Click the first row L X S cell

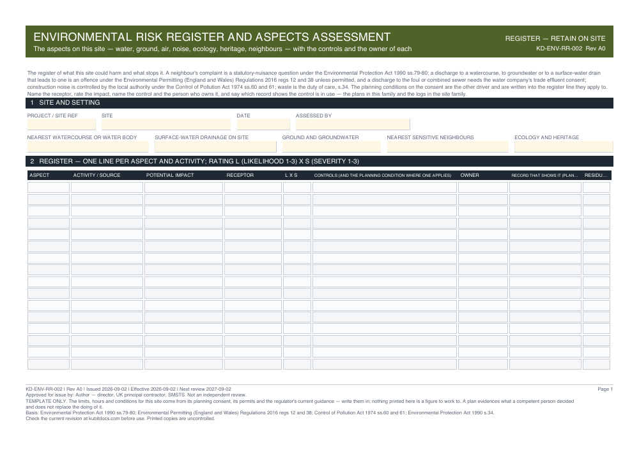(297, 187)
